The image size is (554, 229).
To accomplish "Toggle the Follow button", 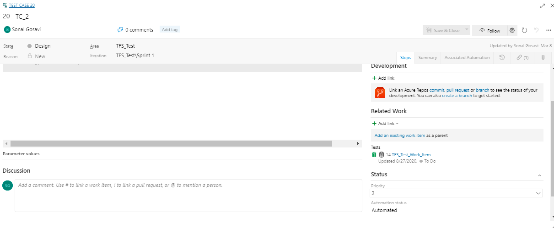I will 489,31.
